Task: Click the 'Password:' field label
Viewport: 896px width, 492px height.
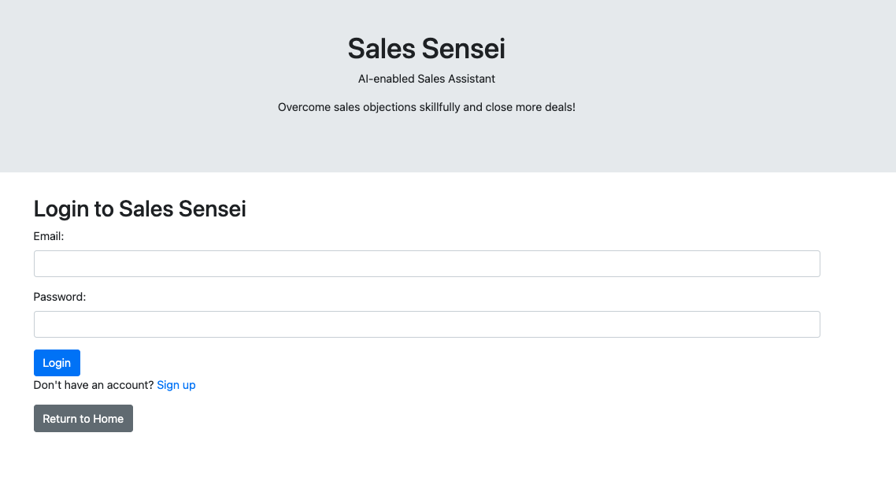Action: point(60,297)
